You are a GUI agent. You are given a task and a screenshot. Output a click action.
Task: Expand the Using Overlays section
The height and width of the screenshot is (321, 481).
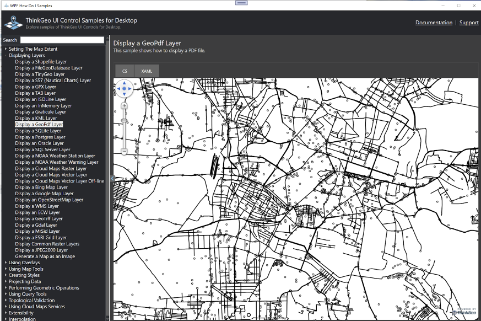coord(6,263)
